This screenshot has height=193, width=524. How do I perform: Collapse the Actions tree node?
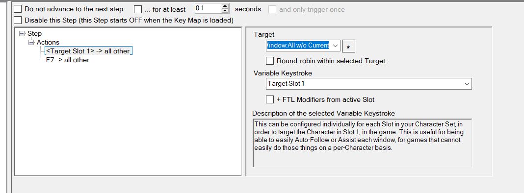pyautogui.click(x=31, y=43)
